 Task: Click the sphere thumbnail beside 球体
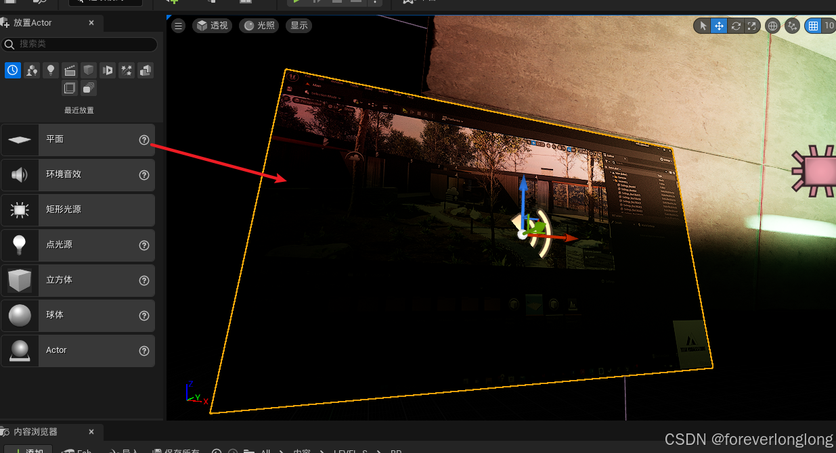tap(20, 316)
